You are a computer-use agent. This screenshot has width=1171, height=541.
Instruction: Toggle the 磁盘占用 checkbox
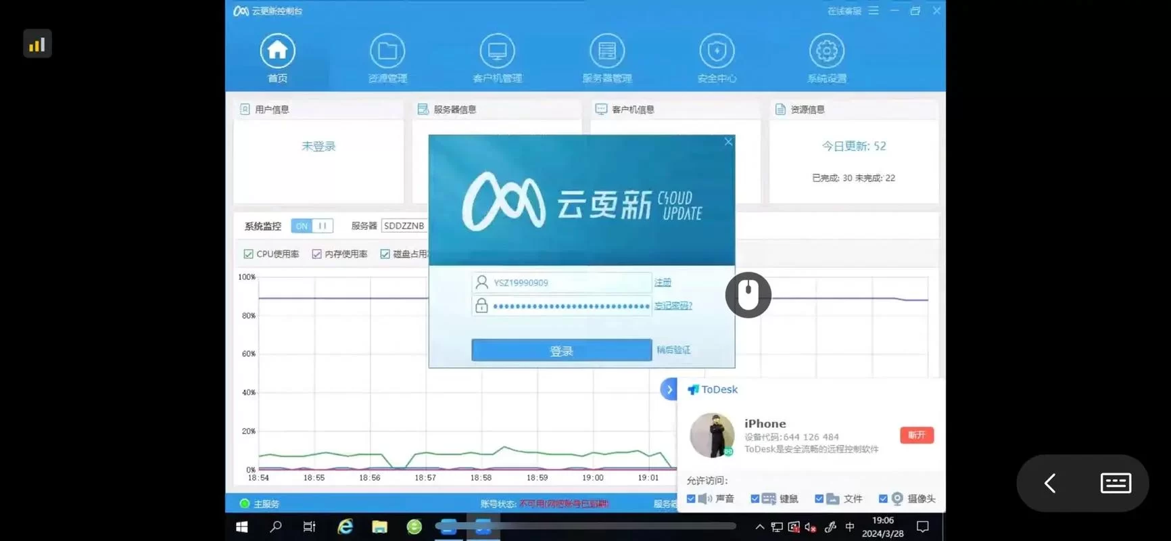click(385, 254)
